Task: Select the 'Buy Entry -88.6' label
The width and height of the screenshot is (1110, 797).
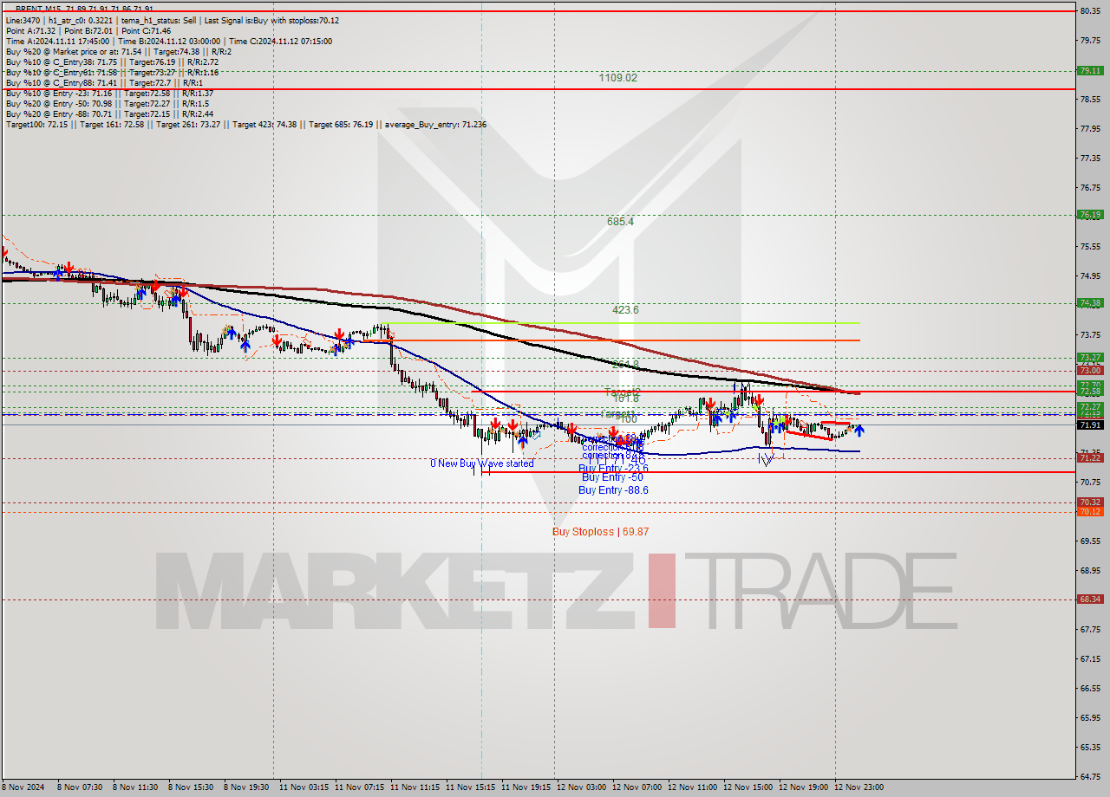Action: pyautogui.click(x=613, y=490)
